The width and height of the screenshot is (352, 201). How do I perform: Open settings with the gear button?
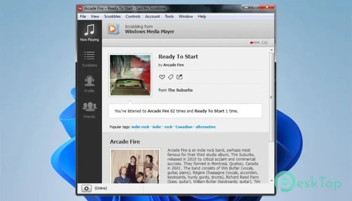tap(86, 188)
